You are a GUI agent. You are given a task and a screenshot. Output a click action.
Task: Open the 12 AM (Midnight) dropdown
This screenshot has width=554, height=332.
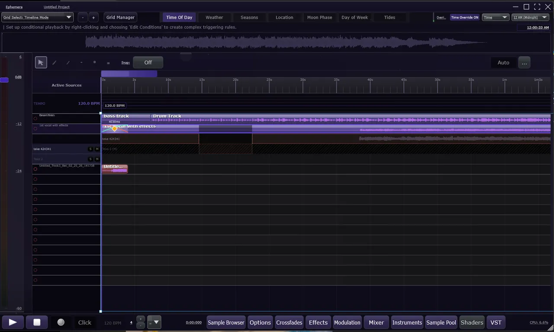pyautogui.click(x=530, y=17)
